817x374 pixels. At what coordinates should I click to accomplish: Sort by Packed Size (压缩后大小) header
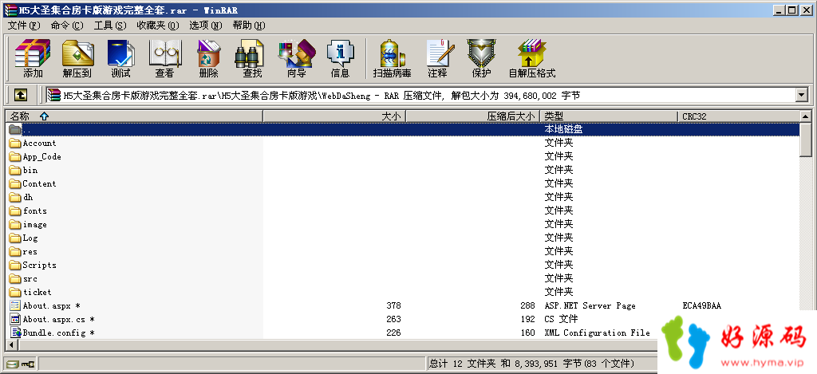(x=472, y=116)
